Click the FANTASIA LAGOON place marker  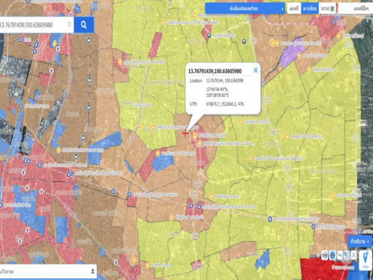pyautogui.click(x=195, y=136)
